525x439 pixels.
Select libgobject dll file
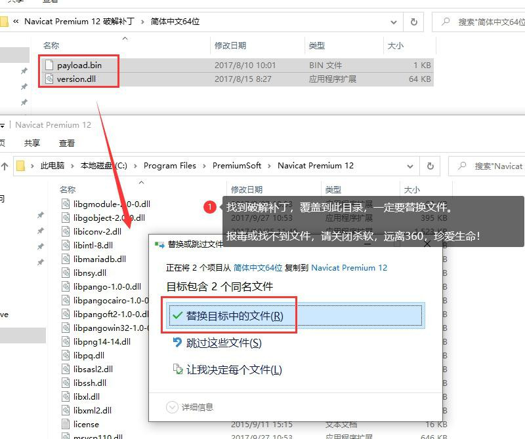coord(109,218)
